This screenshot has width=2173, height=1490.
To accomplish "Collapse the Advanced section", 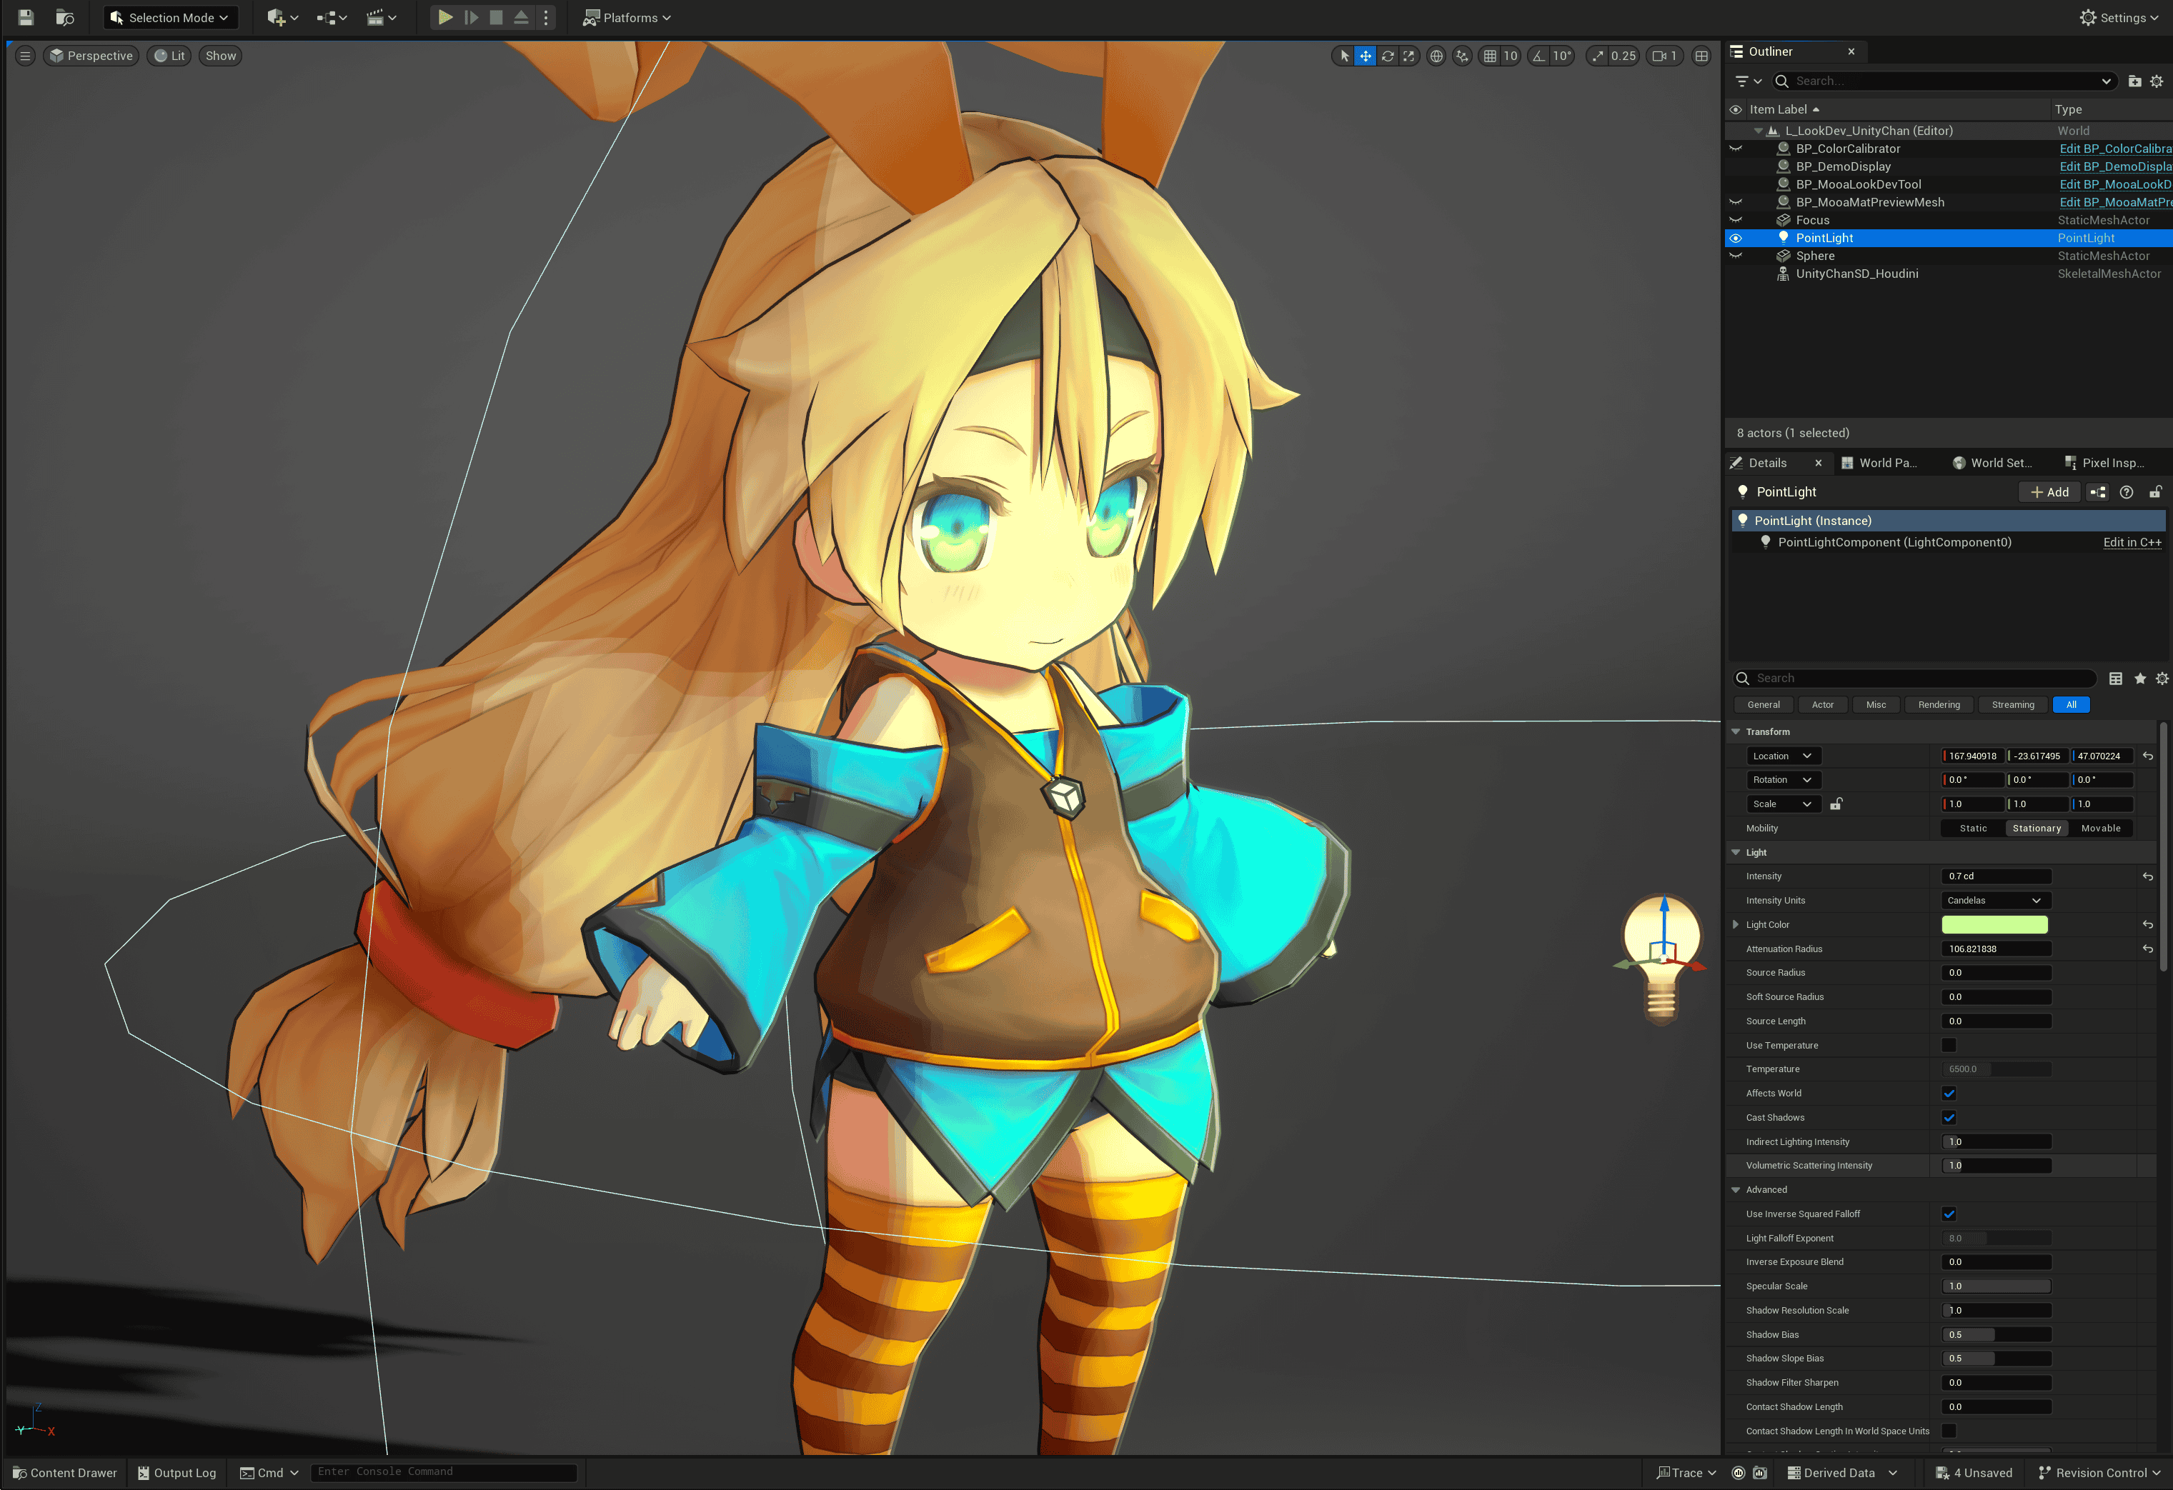I will click(x=1736, y=1190).
